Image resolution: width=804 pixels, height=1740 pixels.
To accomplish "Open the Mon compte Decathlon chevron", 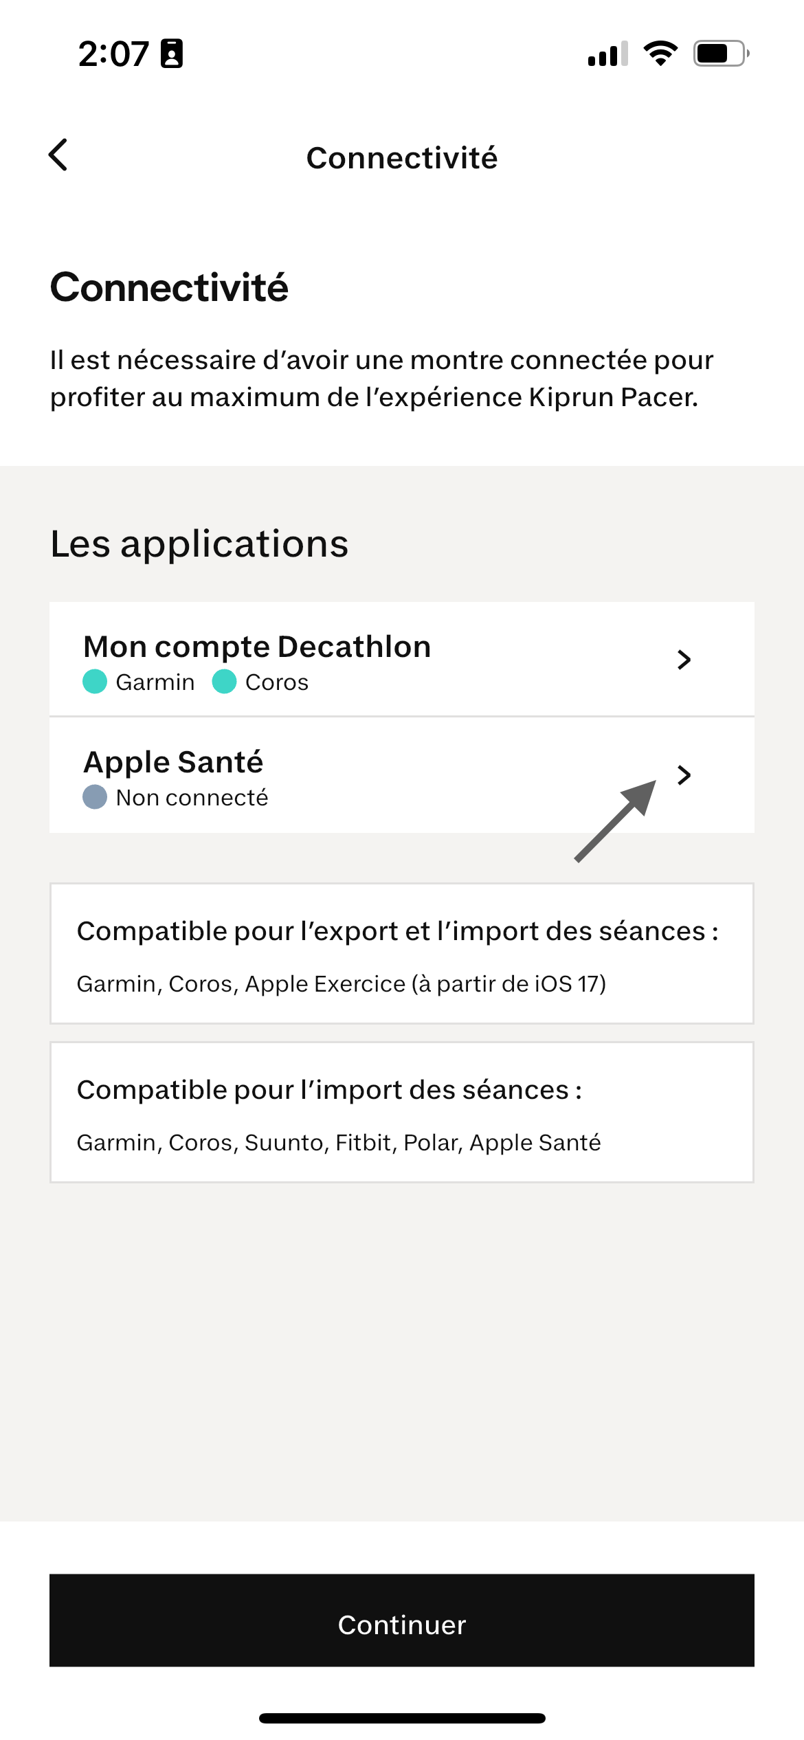I will (x=683, y=660).
